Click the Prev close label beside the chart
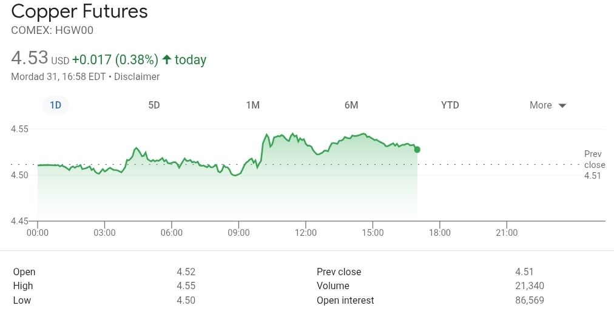Image resolution: width=614 pixels, height=314 pixels. pyautogui.click(x=595, y=159)
